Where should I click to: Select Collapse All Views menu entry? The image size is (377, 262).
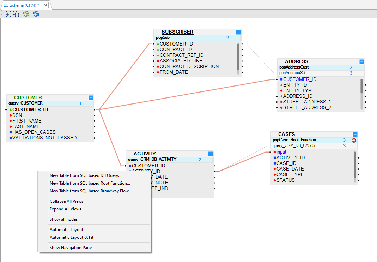click(66, 201)
